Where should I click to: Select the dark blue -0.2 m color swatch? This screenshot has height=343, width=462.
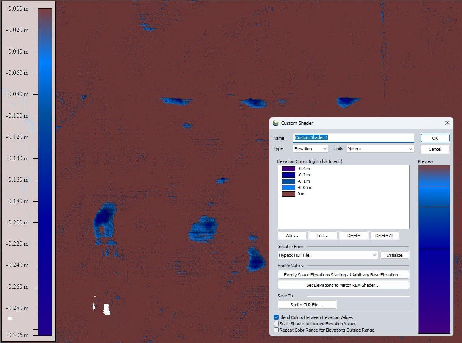(x=288, y=175)
